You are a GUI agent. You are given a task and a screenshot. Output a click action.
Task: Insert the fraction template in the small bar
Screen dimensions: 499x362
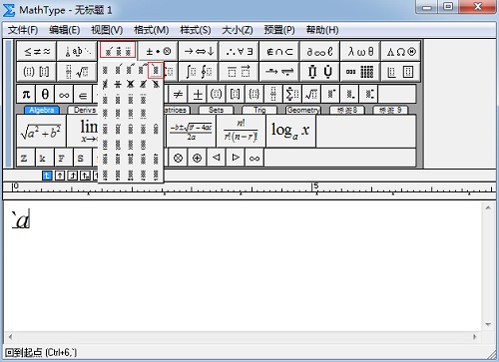(x=273, y=94)
